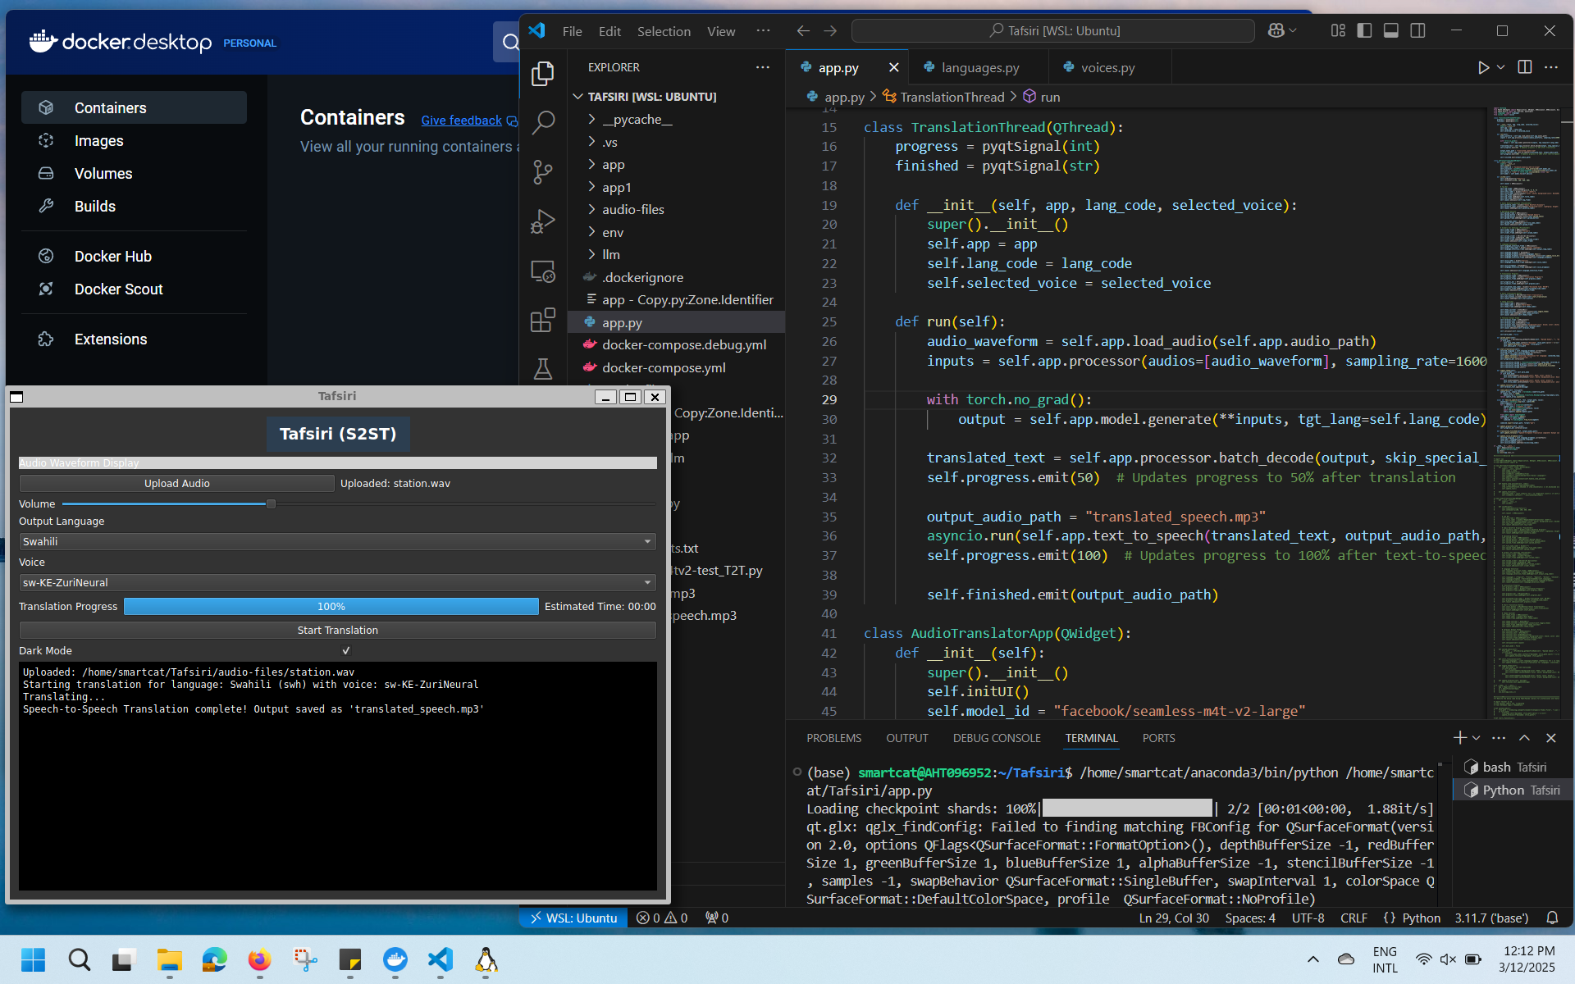Viewport: 1575px width, 984px height.
Task: Toggle the secondary side bar in VS Code
Action: (x=1417, y=30)
